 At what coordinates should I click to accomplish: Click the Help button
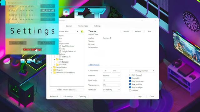pyautogui.click(x=140, y=96)
